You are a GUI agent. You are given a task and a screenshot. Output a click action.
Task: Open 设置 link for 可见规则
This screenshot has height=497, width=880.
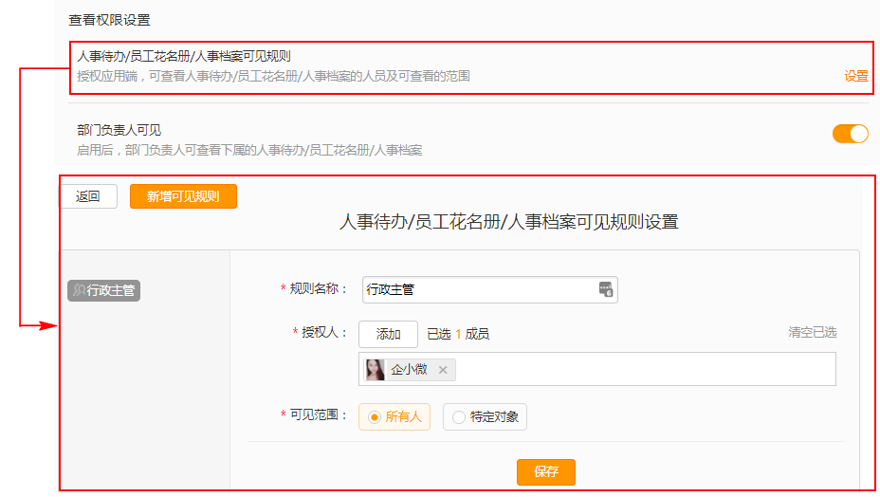856,77
